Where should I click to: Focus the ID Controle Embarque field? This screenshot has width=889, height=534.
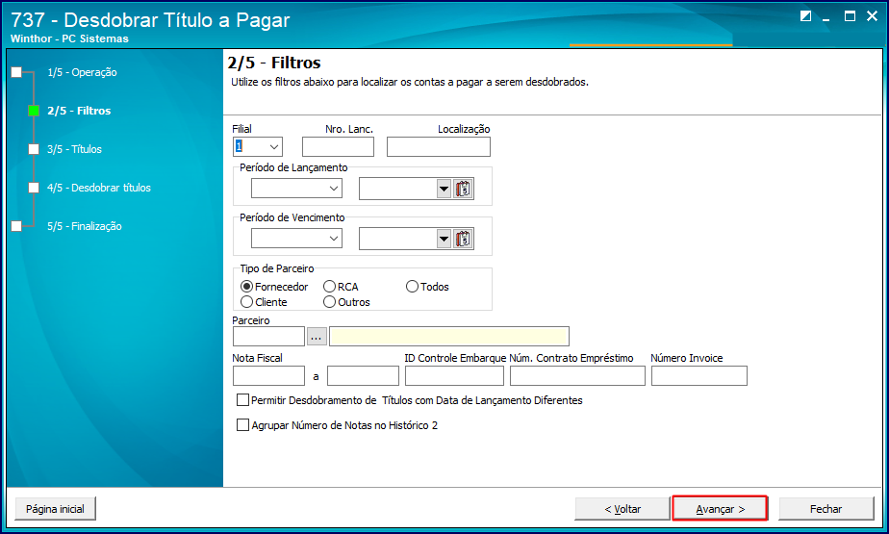click(x=454, y=376)
